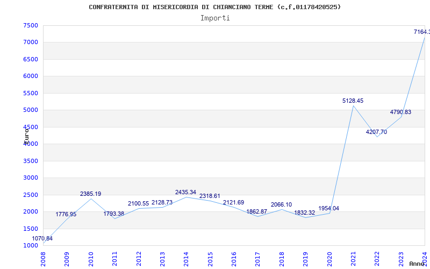
Task: Click the 1000 y-axis value
Action: pyautogui.click(x=31, y=245)
